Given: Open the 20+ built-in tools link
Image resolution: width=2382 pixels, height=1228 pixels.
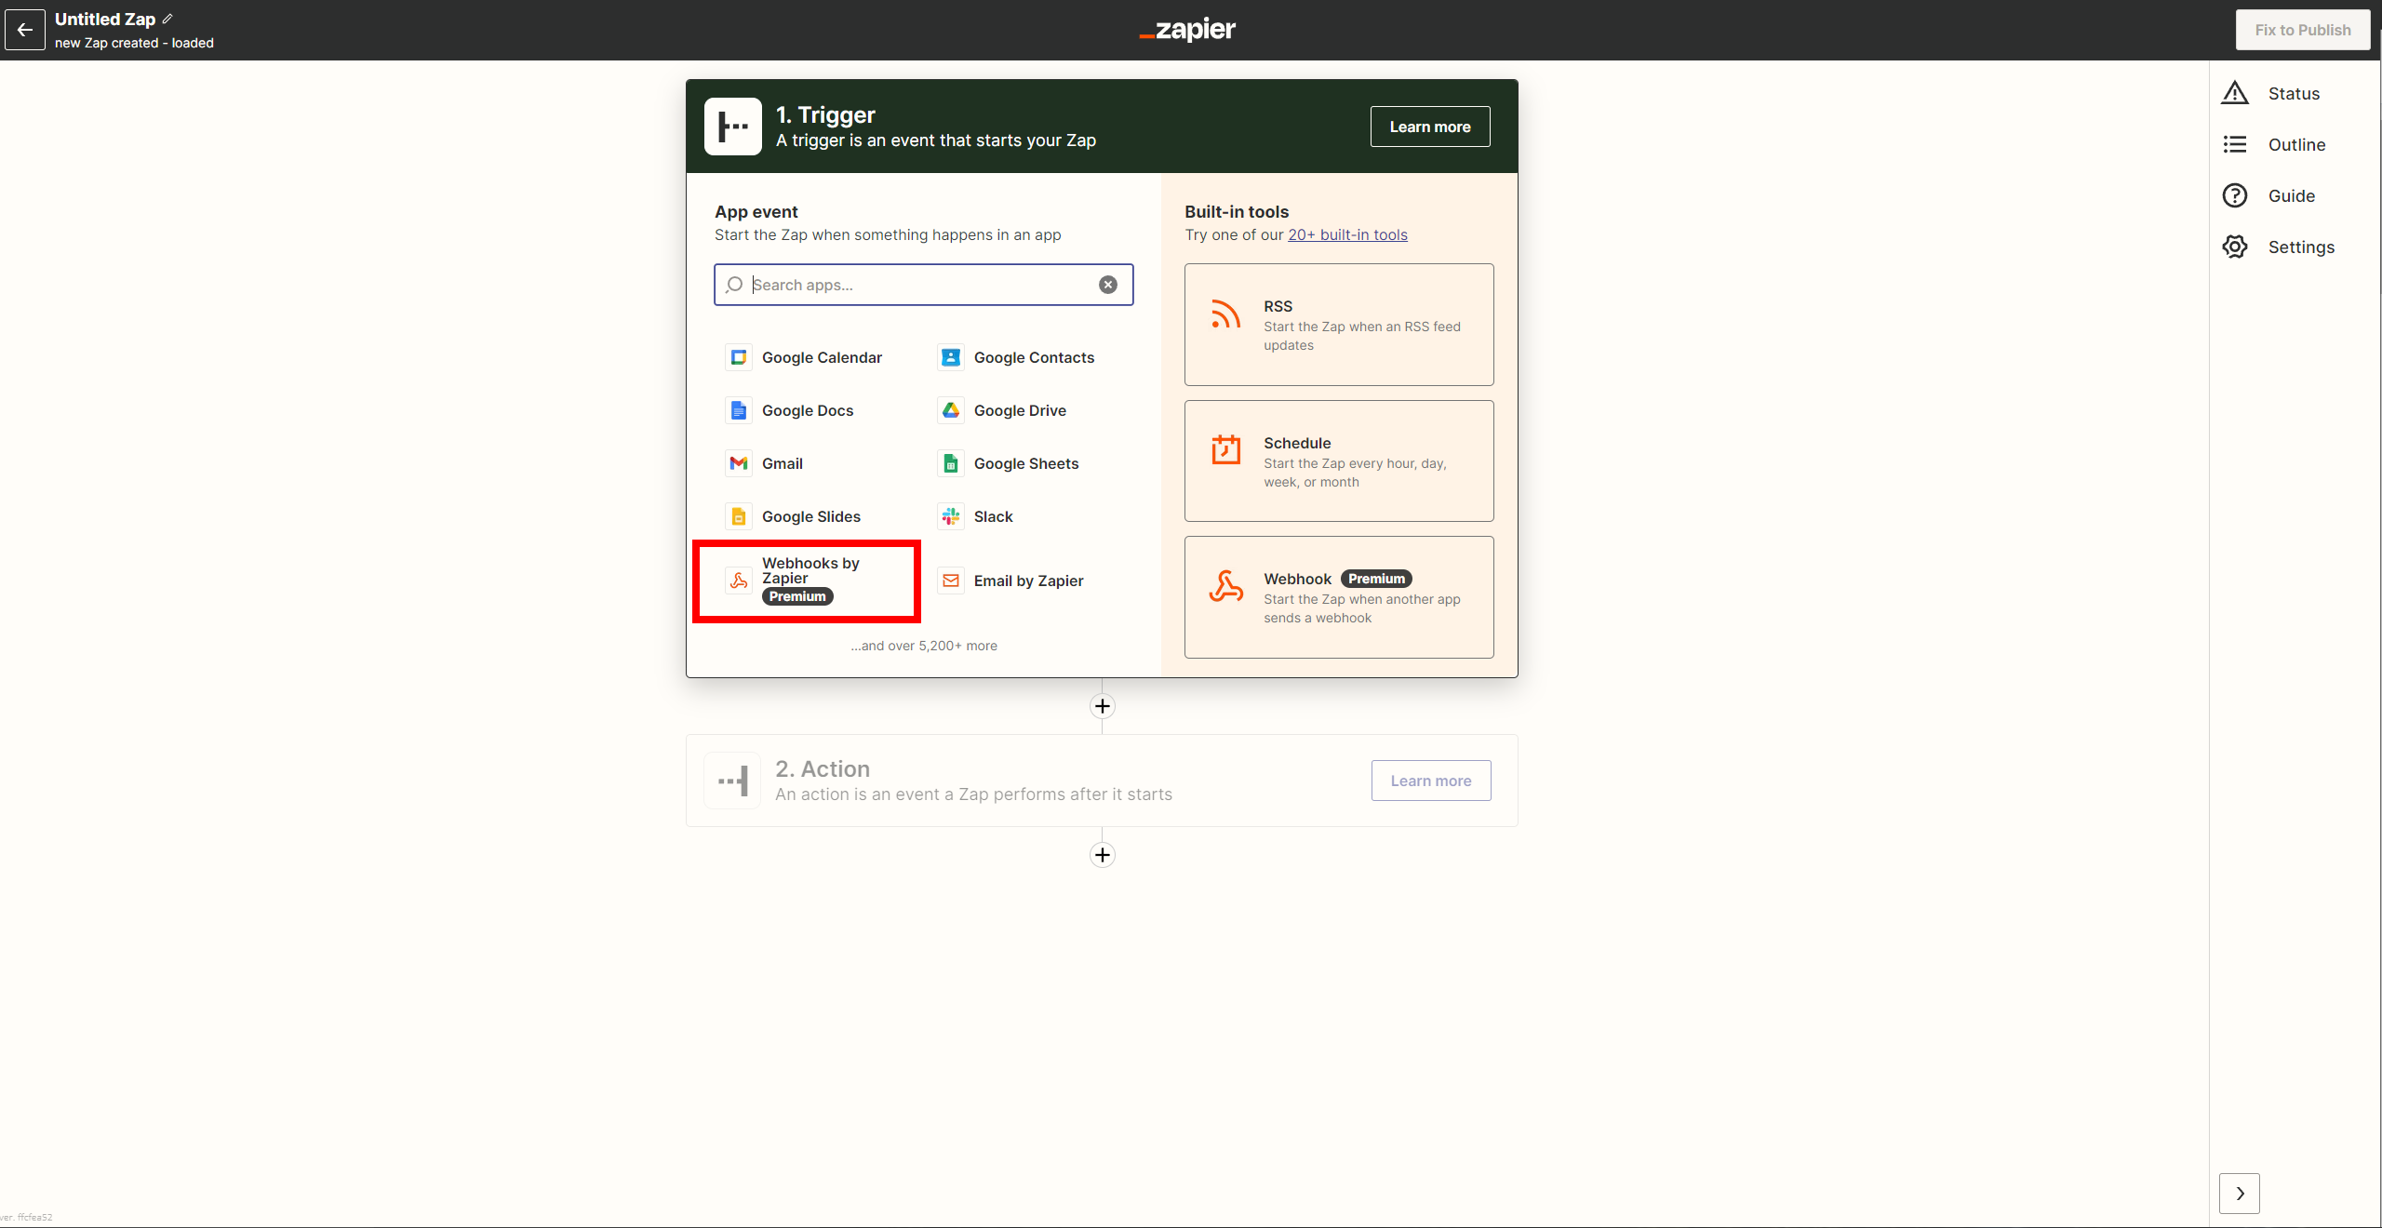Looking at the screenshot, I should (1346, 234).
